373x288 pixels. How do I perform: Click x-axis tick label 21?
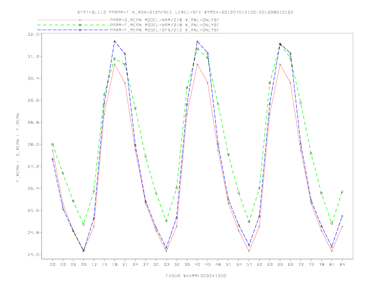click(x=125, y=264)
